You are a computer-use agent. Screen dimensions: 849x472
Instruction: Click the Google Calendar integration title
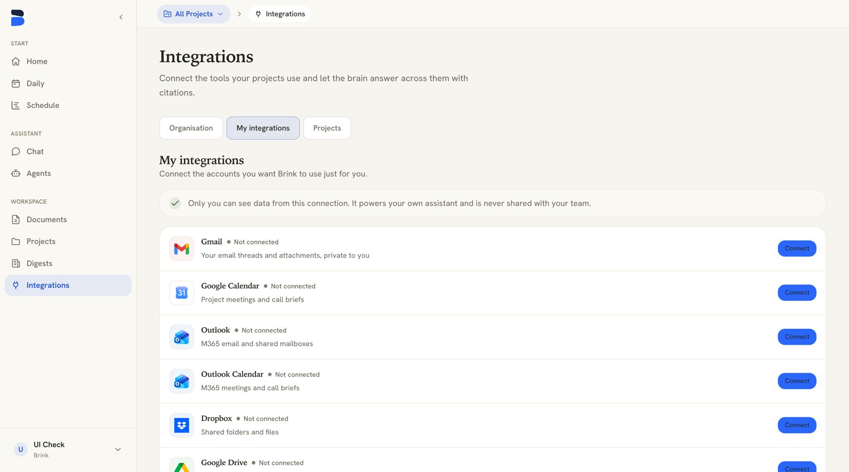[x=230, y=286]
